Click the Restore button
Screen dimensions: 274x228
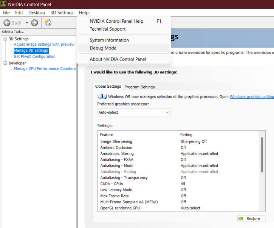(251, 219)
